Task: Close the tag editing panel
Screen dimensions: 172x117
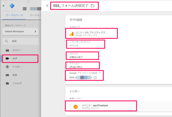Action: click(x=47, y=6)
